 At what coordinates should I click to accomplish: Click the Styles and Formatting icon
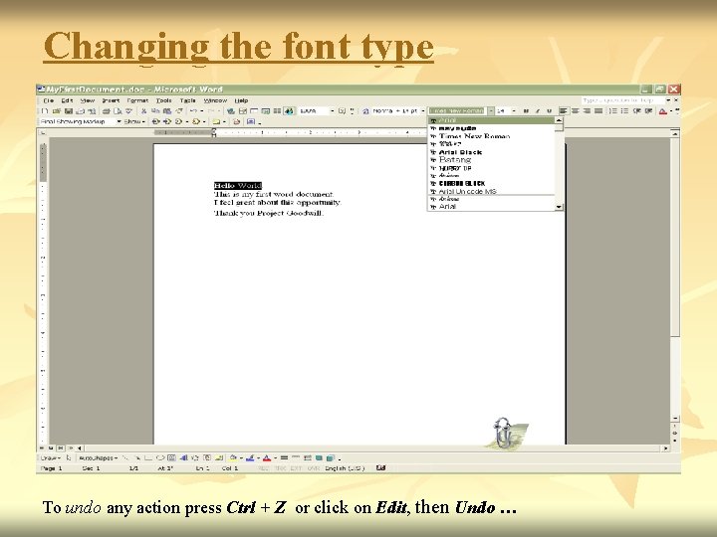pyautogui.click(x=365, y=111)
